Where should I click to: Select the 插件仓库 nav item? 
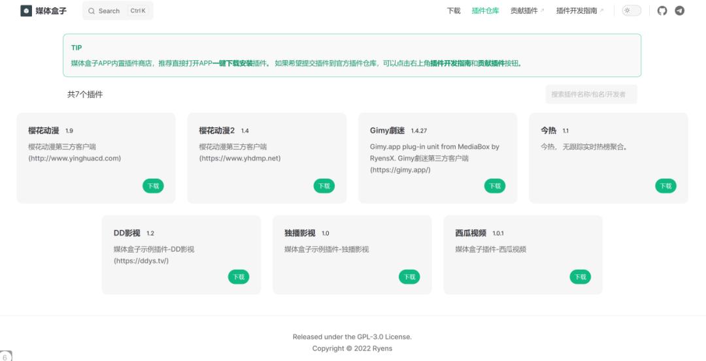pos(485,11)
